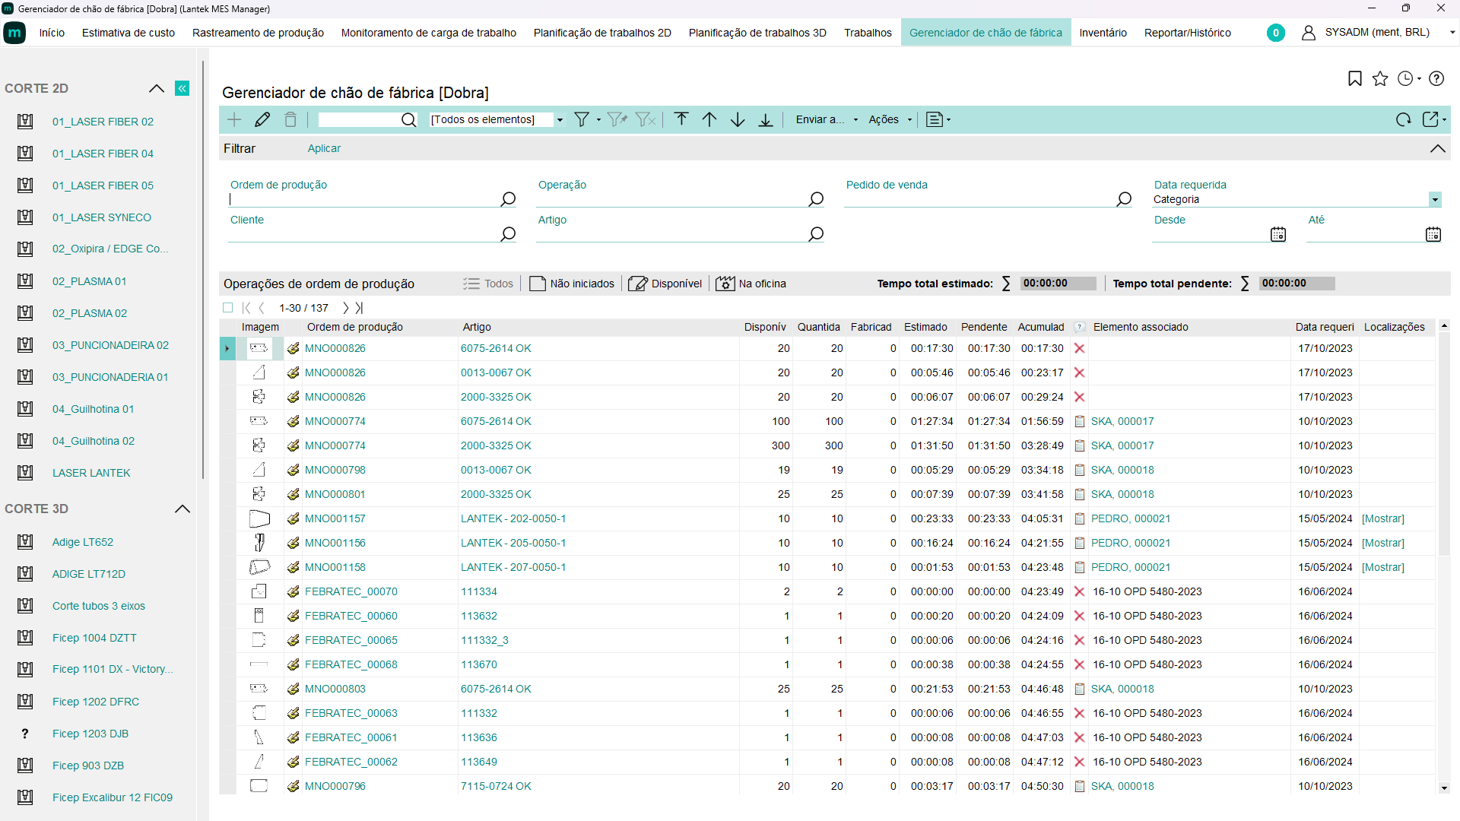Move selected item down one position

point(738,119)
